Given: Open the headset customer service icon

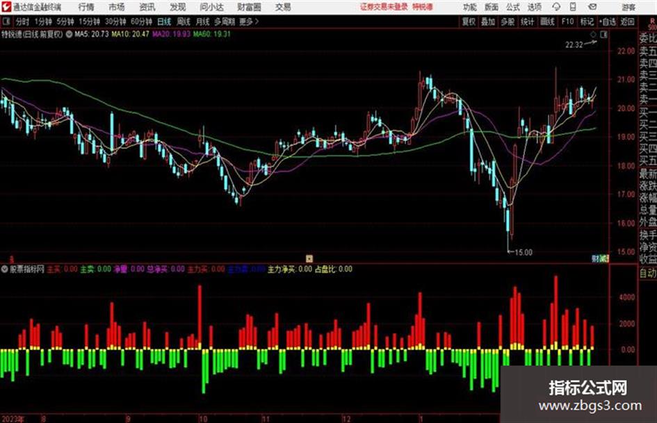Looking at the screenshot, I should [x=556, y=7].
